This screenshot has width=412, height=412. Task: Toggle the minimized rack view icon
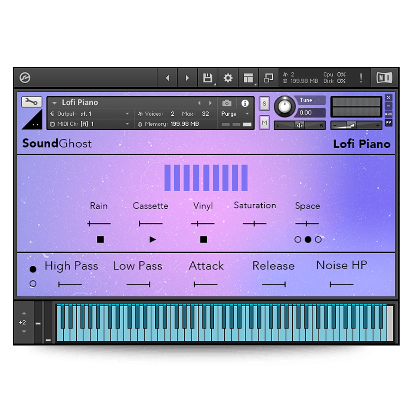(x=268, y=78)
